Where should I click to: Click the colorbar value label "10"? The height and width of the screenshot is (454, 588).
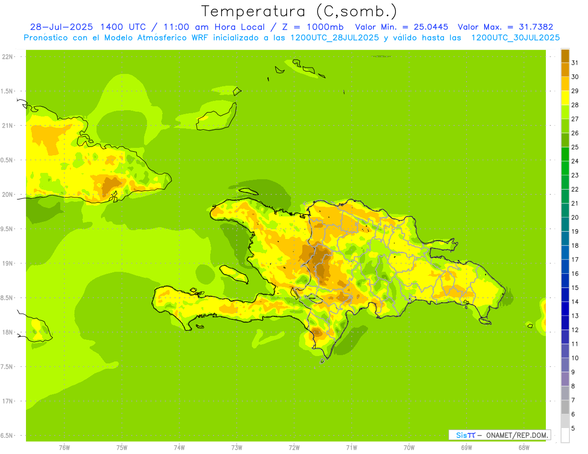(575, 358)
